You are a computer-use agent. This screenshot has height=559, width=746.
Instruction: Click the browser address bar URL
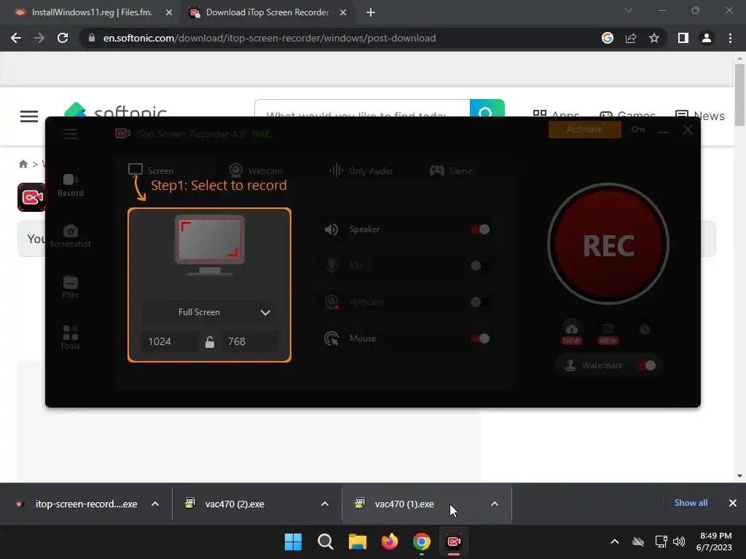pos(270,38)
